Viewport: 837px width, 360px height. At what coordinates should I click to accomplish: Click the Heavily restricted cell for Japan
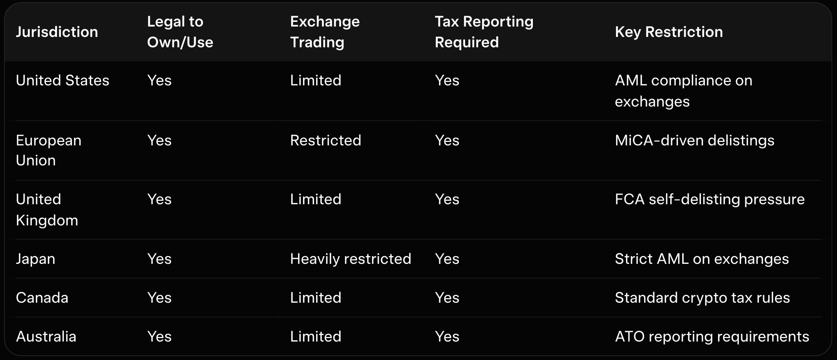point(350,259)
